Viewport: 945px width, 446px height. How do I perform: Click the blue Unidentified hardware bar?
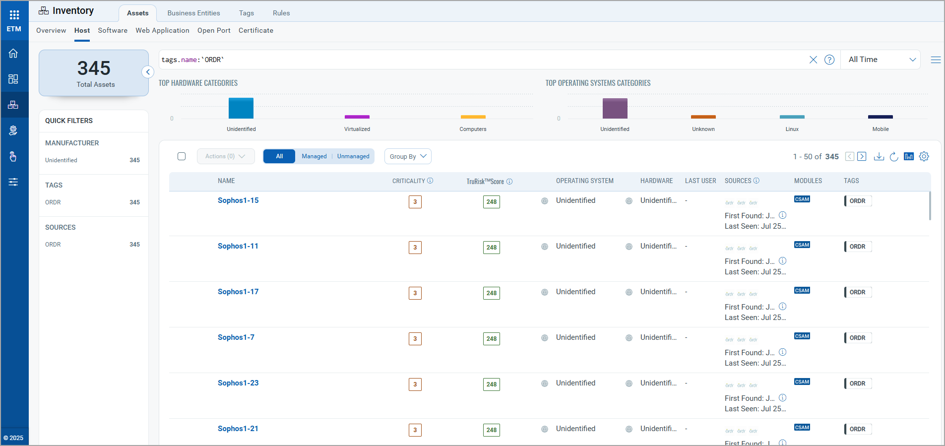point(241,108)
